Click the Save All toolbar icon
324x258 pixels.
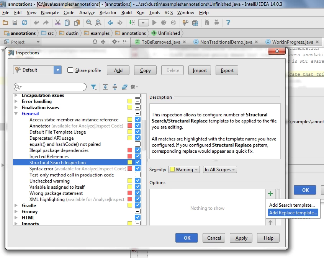click(15, 23)
